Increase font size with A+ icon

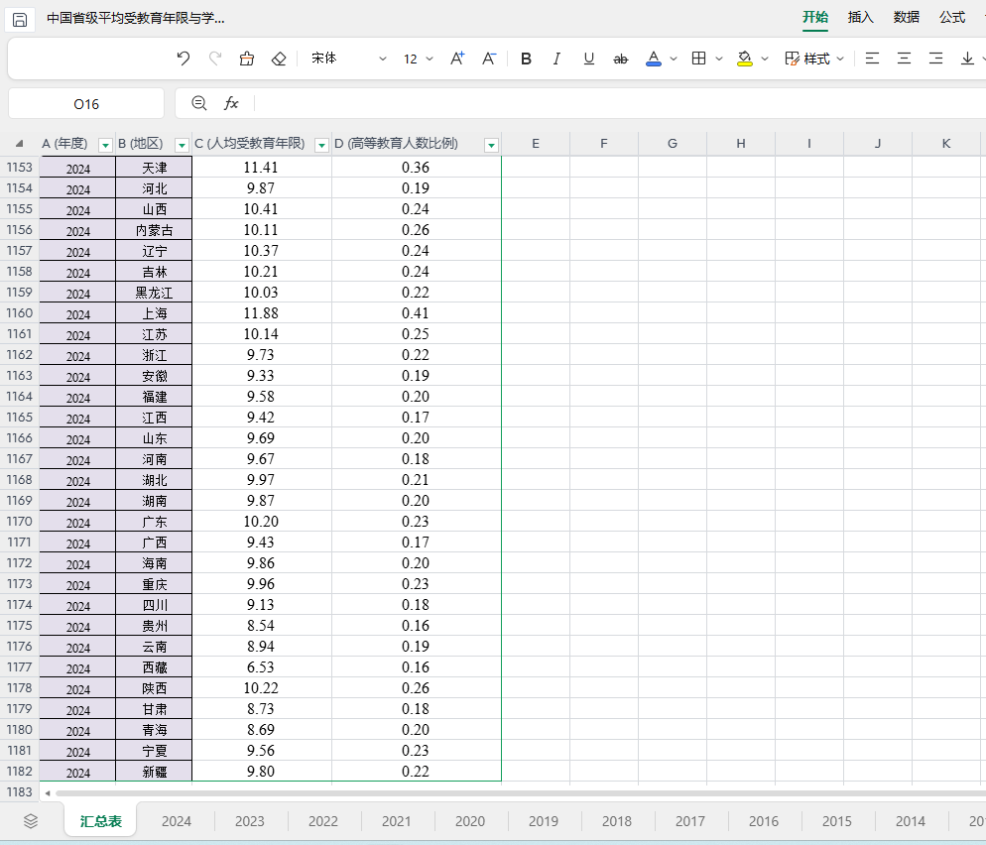pos(457,59)
